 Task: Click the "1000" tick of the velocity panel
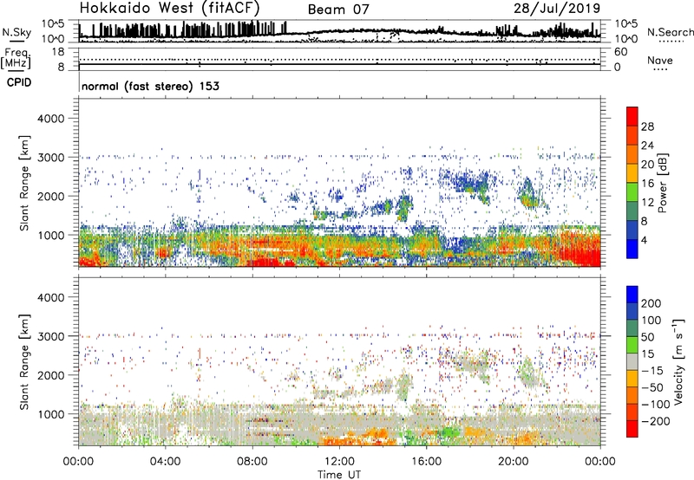point(51,414)
